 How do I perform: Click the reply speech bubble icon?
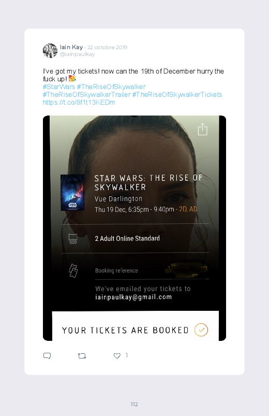pos(47,356)
